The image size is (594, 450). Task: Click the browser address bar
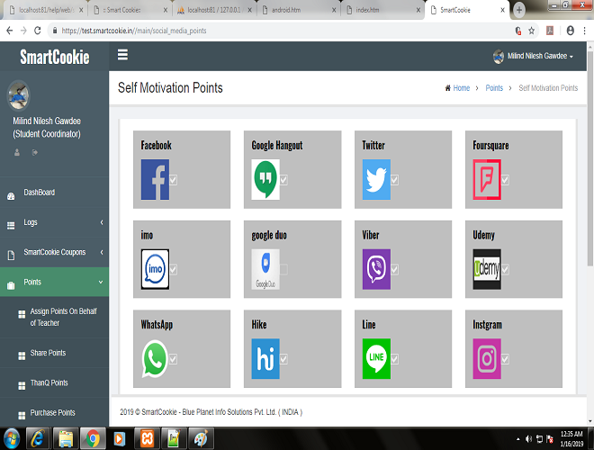[x=270, y=30]
